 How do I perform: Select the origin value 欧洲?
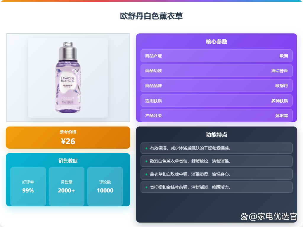[284, 56]
